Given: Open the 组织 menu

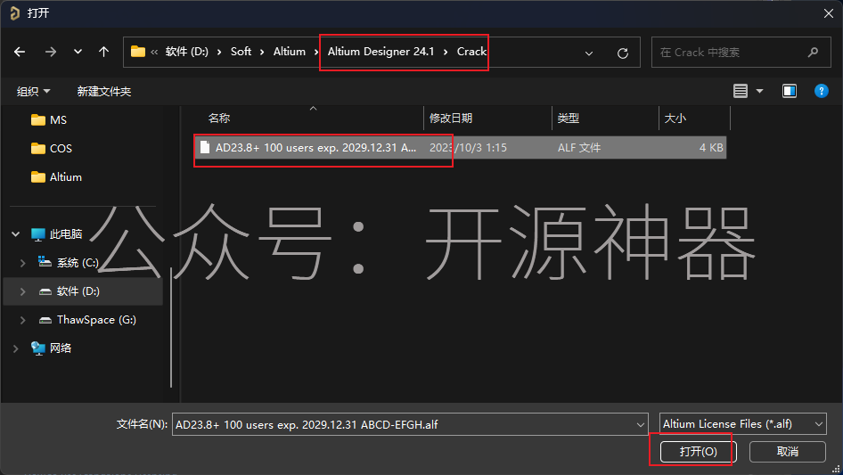Looking at the screenshot, I should [33, 92].
